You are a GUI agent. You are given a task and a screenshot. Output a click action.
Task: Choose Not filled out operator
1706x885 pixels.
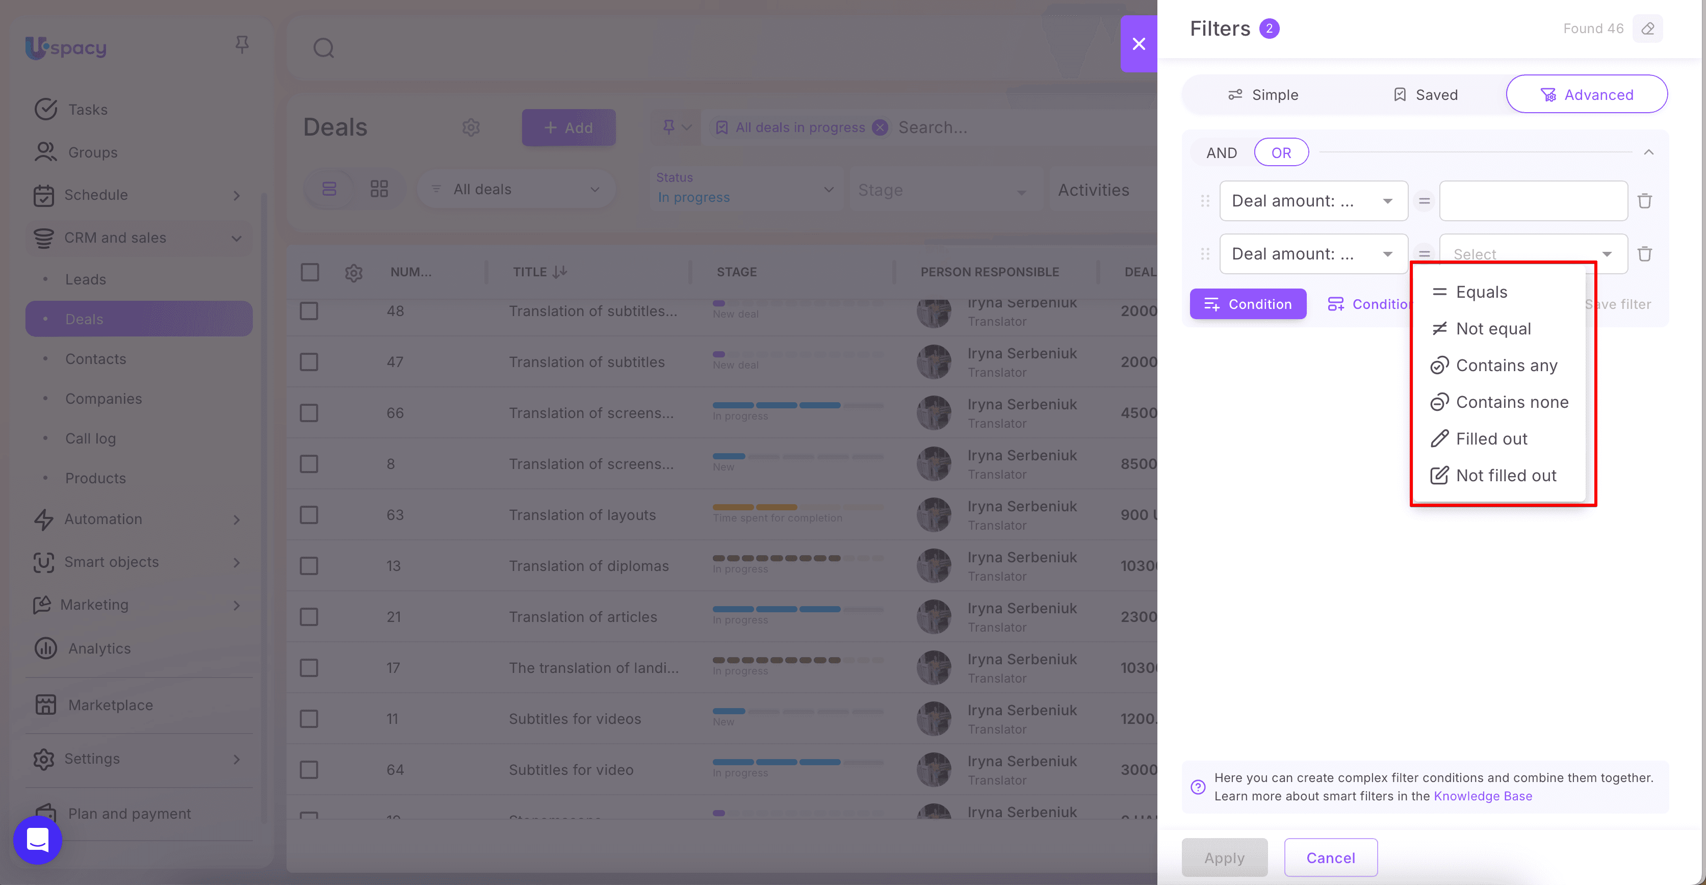click(x=1505, y=475)
